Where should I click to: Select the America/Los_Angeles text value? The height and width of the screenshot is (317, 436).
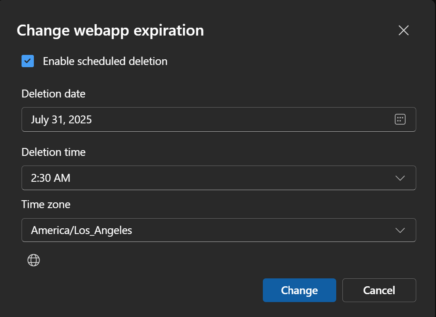(x=81, y=231)
